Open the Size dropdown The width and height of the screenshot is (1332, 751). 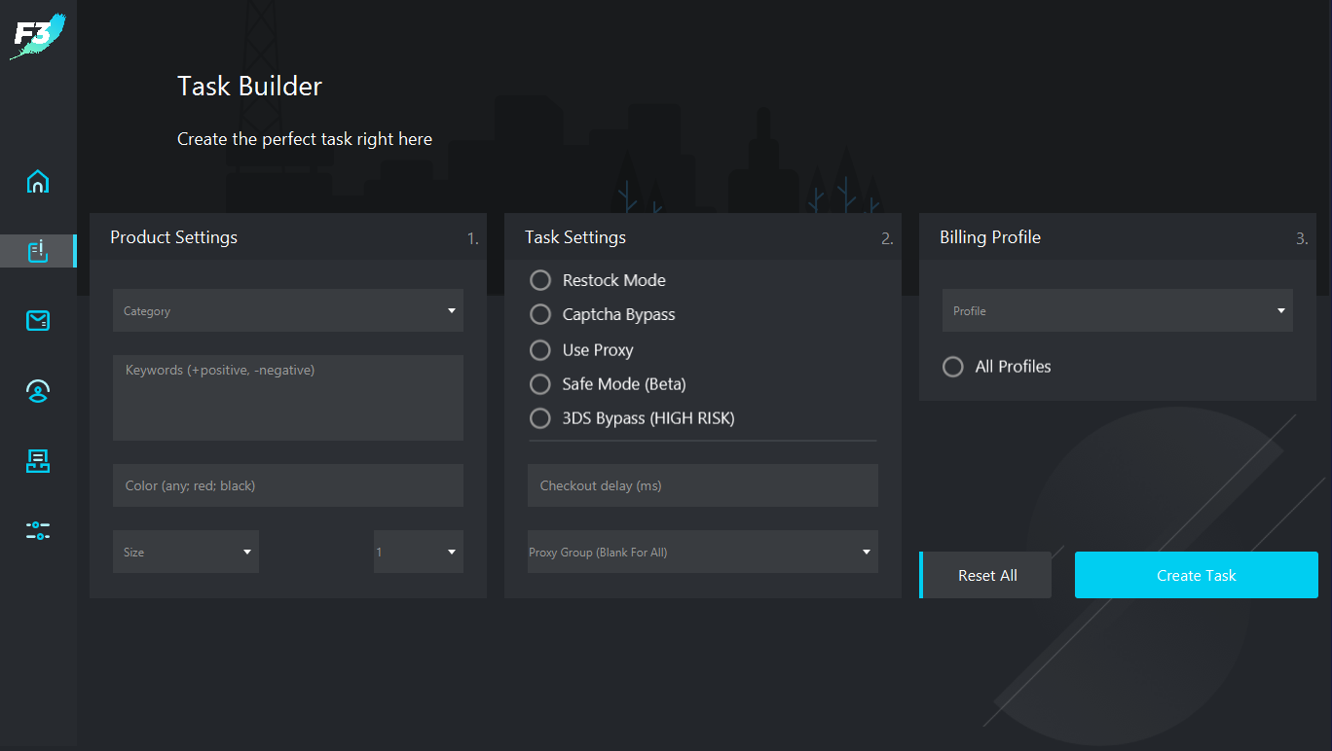(185, 552)
